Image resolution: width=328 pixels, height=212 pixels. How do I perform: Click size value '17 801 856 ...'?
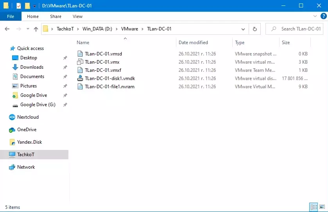coord(295,78)
